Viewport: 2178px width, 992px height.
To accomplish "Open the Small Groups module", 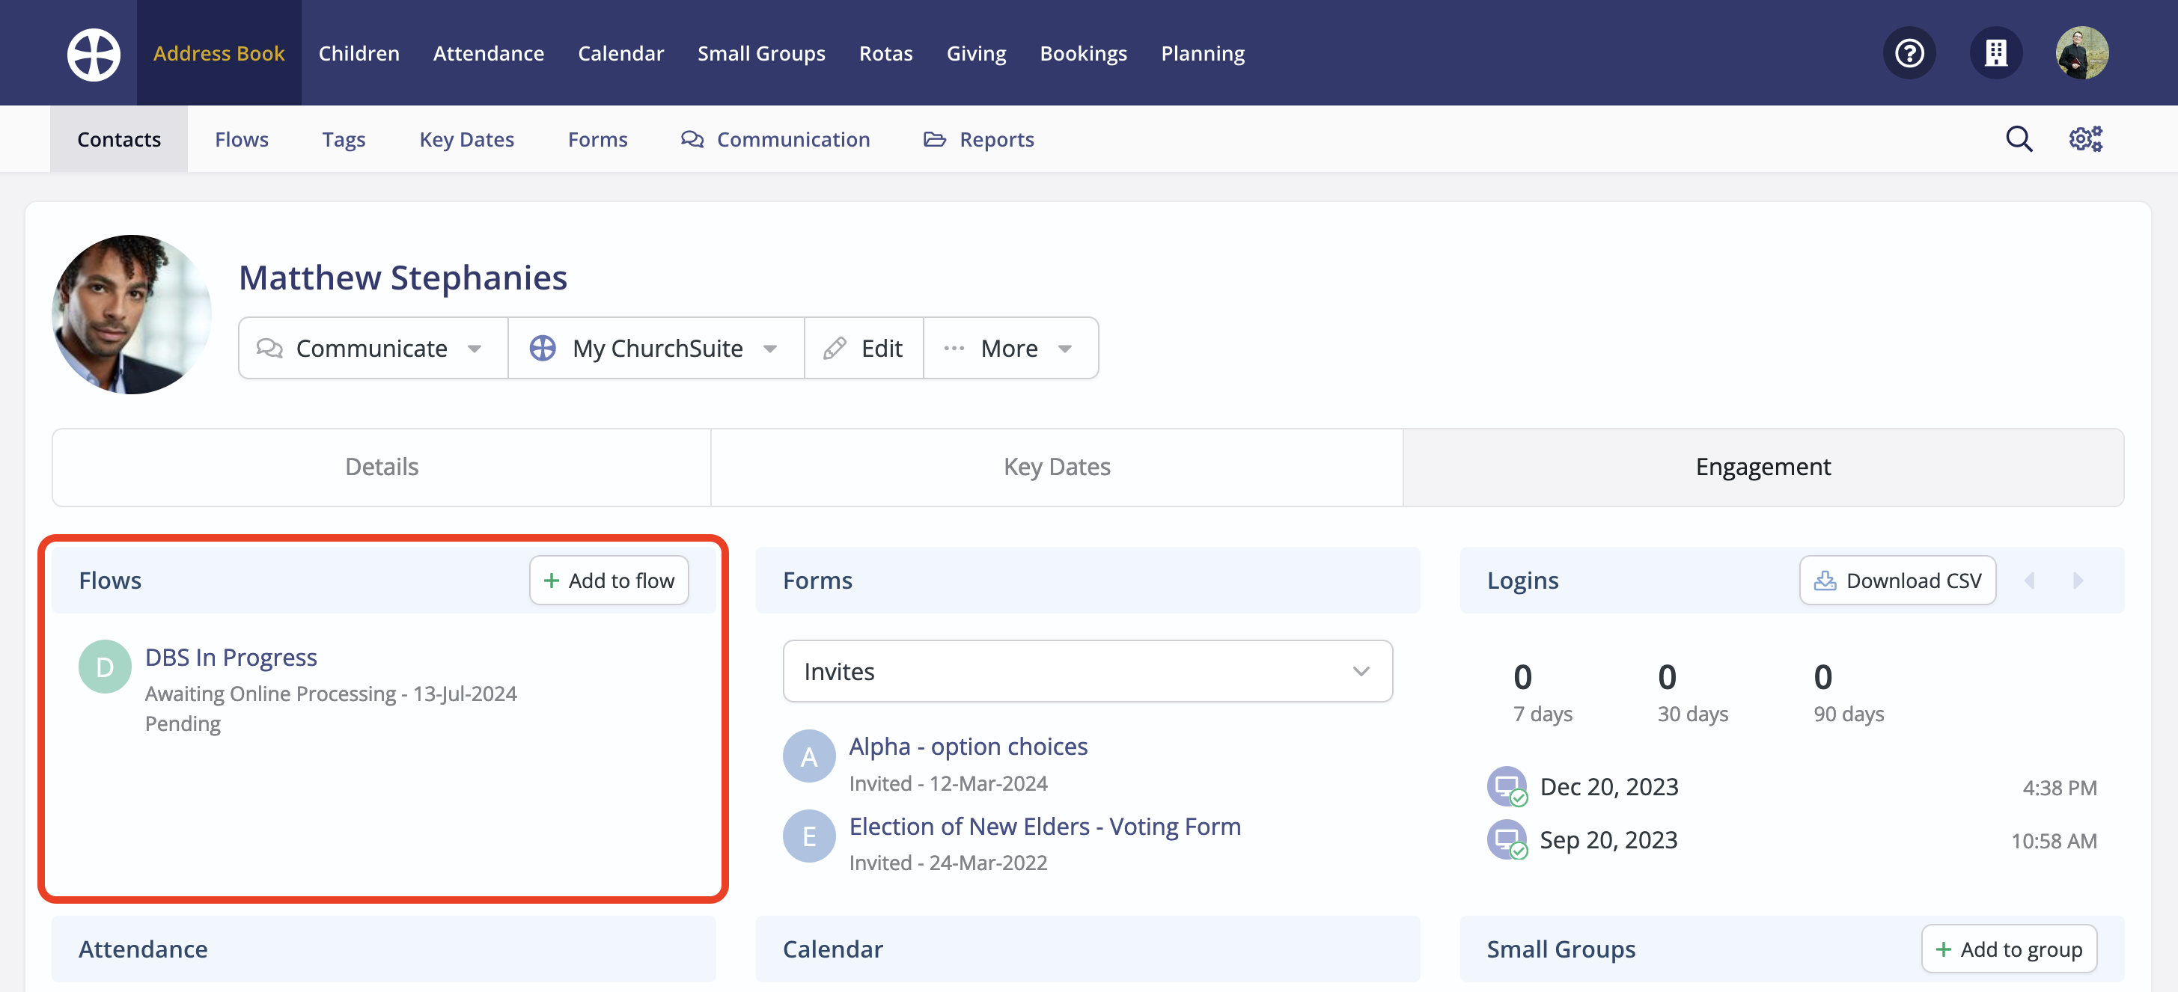I will pyautogui.click(x=761, y=53).
